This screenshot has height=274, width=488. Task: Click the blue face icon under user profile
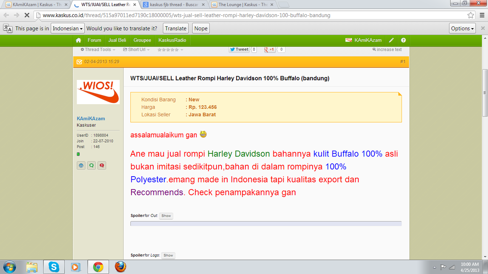[81, 166]
